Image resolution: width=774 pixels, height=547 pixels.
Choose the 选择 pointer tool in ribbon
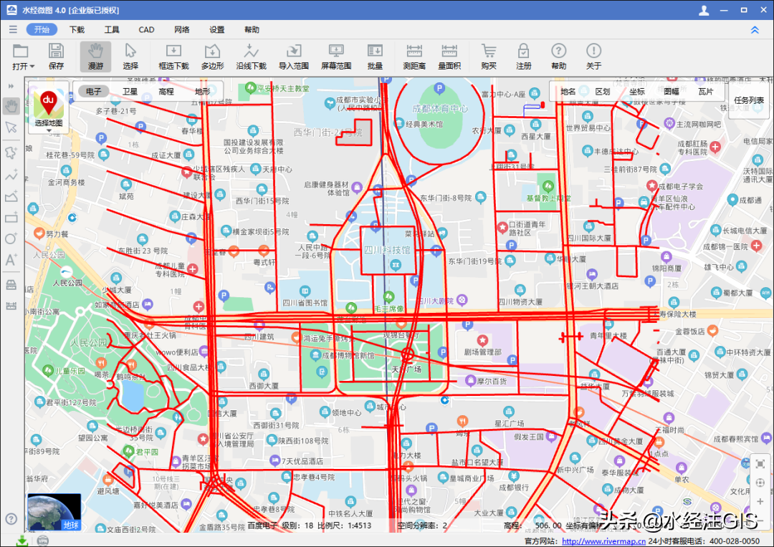pyautogui.click(x=130, y=57)
